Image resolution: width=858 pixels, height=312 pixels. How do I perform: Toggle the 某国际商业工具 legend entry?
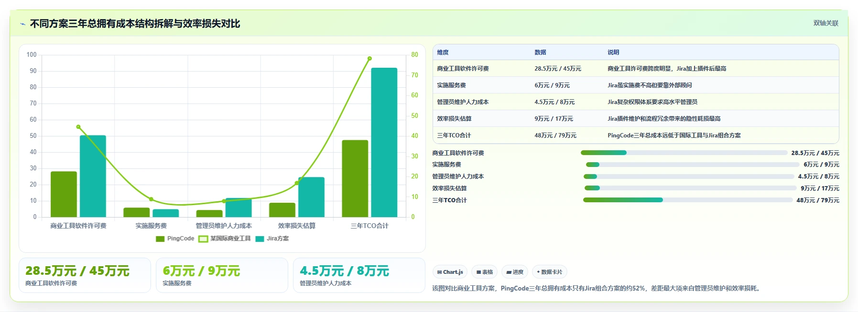[x=225, y=239]
